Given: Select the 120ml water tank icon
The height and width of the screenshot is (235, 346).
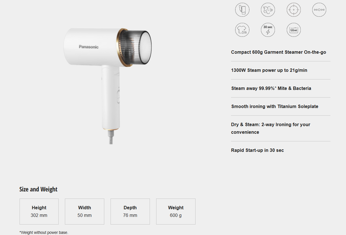Looking at the screenshot, I should [294, 30].
